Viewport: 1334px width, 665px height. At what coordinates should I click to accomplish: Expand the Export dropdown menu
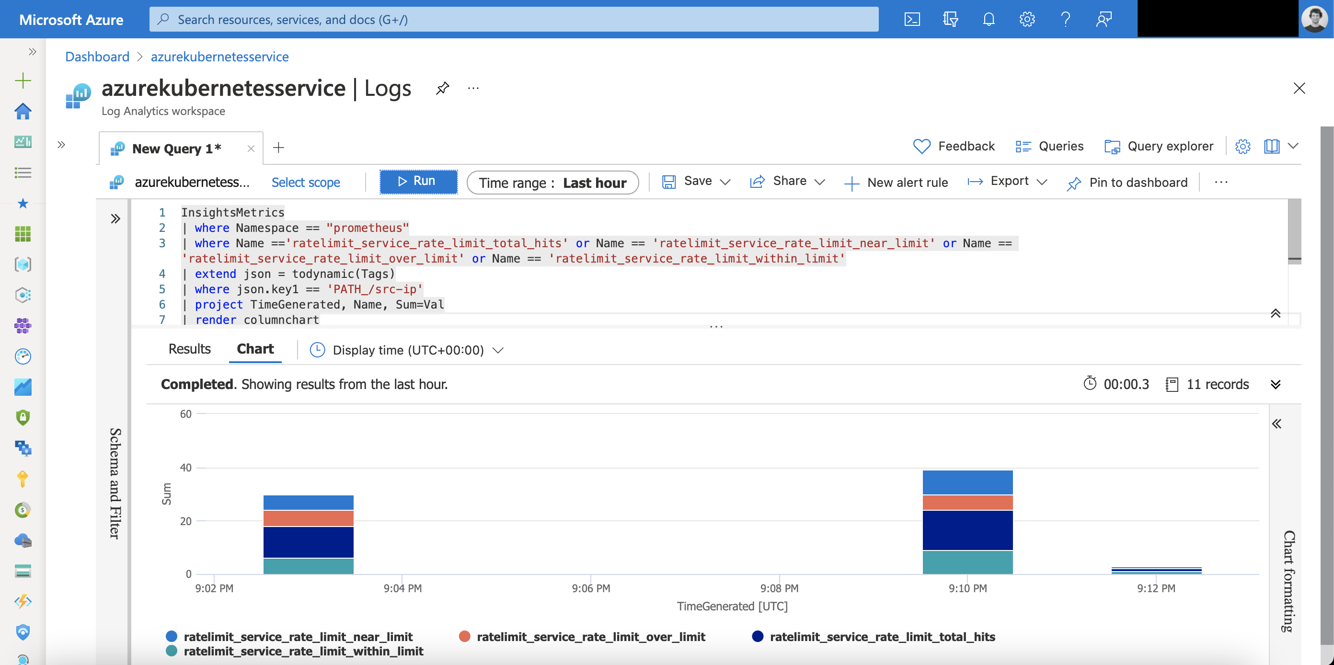pyautogui.click(x=1042, y=182)
